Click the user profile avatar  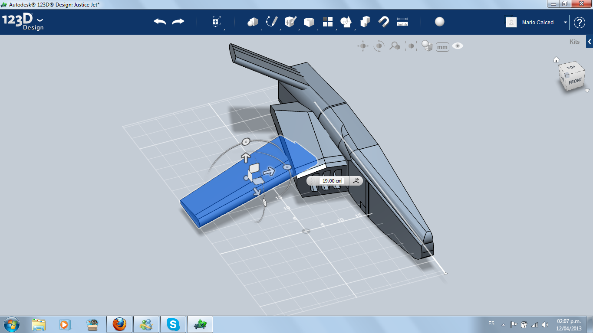pyautogui.click(x=511, y=23)
